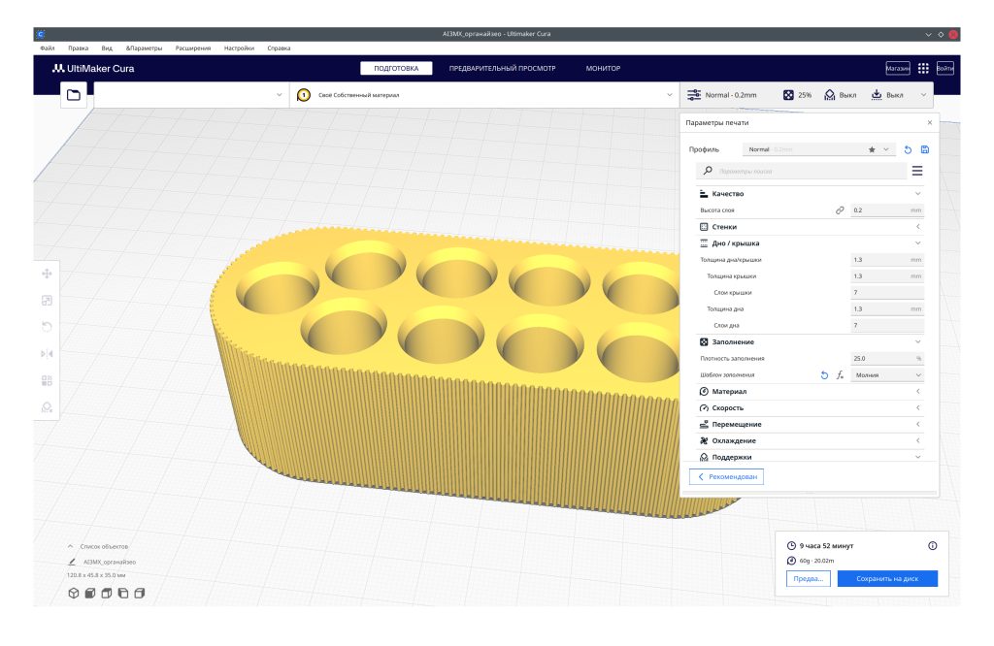This screenshot has height=646, width=994.
Task: Click the print info icon beside time estimate
Action: 932,546
